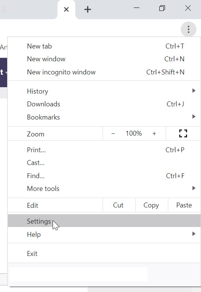The height and width of the screenshot is (292, 201).
Task: Increase zoom with the plus button
Action: point(154,133)
